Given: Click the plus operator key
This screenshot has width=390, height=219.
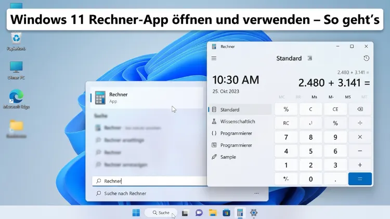Looking at the screenshot, I should tap(360, 165).
